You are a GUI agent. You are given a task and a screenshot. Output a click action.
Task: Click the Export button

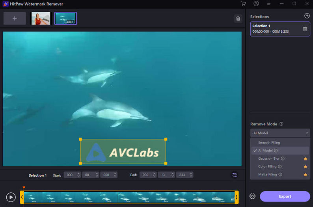click(285, 196)
